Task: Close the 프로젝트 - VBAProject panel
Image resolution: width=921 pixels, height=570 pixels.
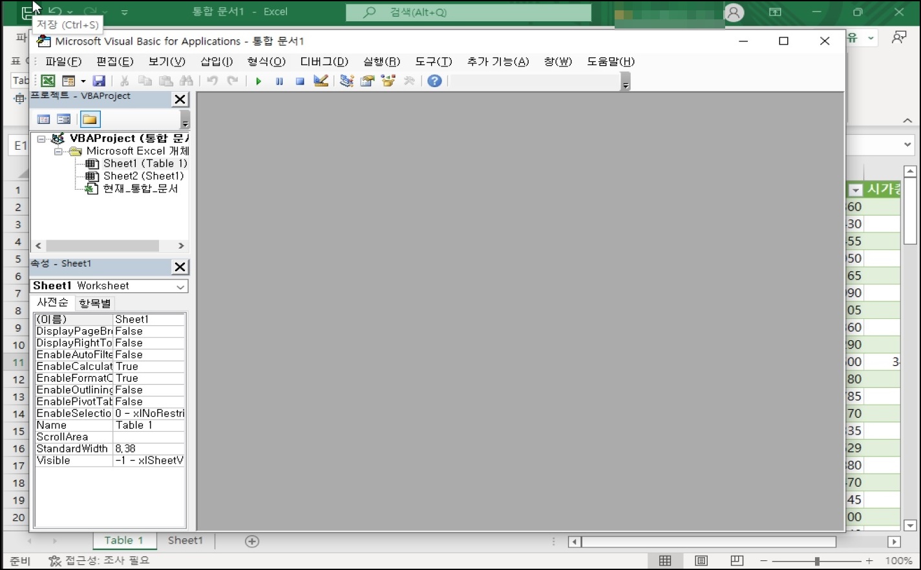Action: coord(180,99)
